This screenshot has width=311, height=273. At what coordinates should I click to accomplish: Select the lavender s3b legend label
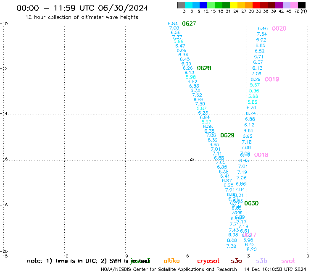coord(261,261)
